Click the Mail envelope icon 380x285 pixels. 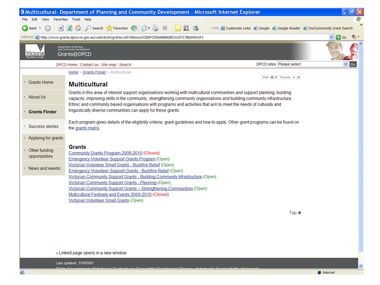(144, 28)
